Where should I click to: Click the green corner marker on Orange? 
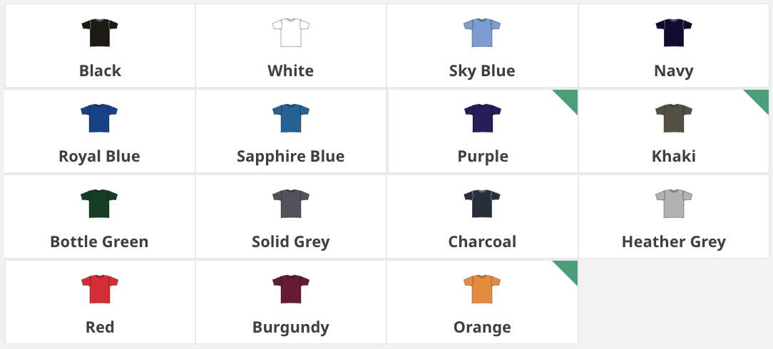click(568, 269)
